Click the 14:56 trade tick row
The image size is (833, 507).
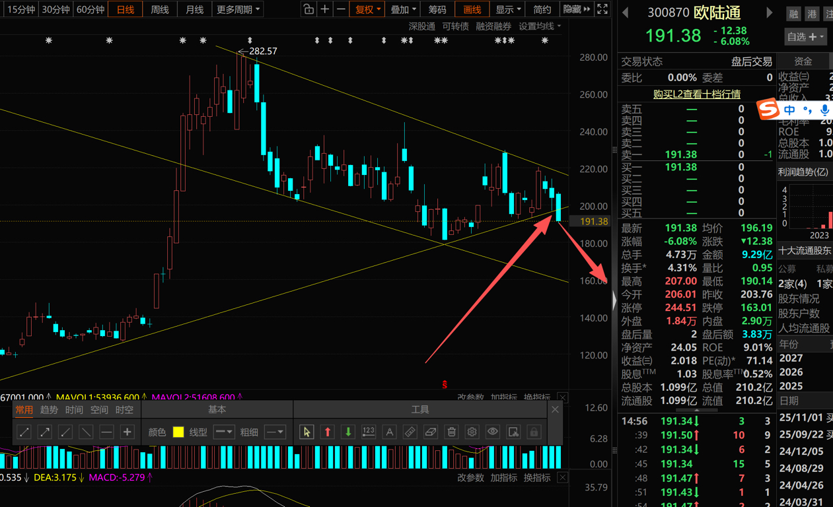pos(696,421)
